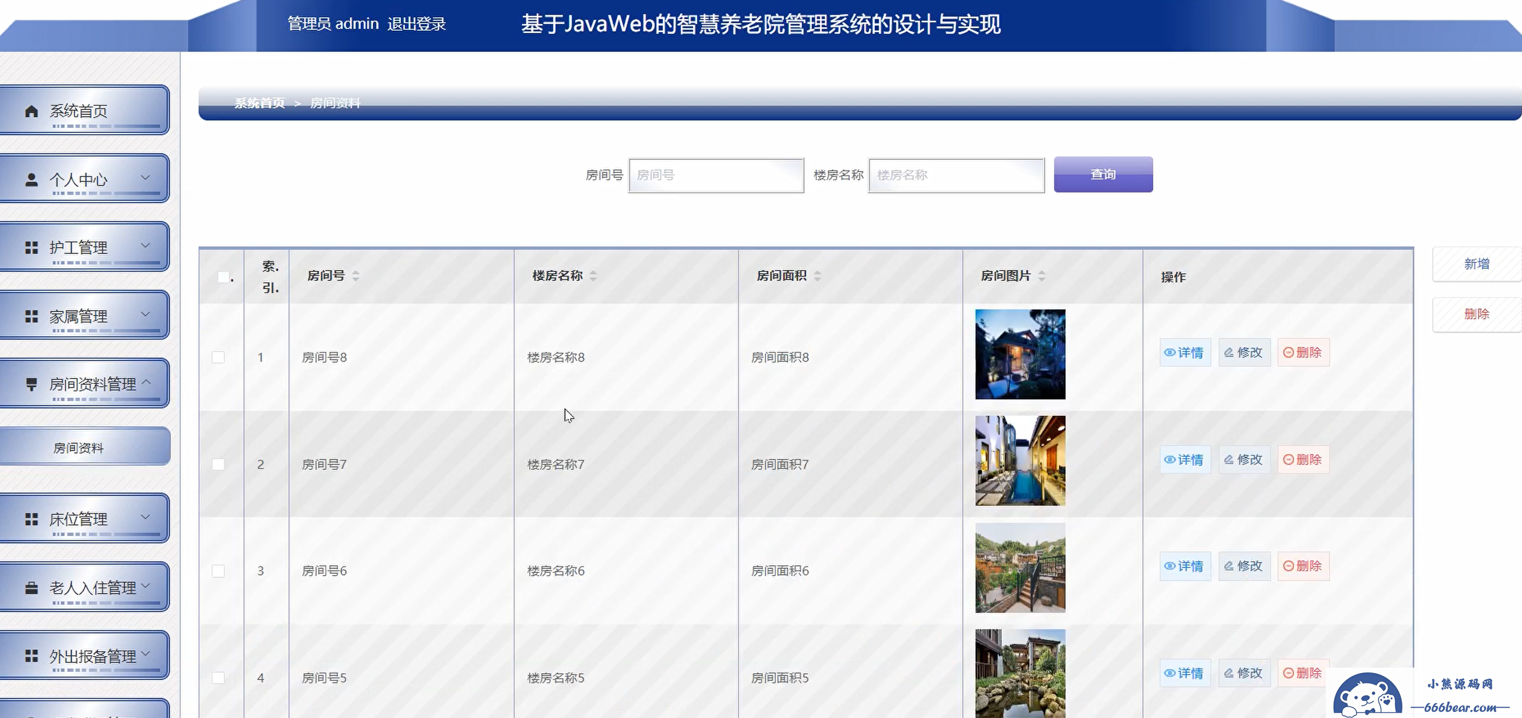The height and width of the screenshot is (718, 1522).
Task: Open the 房间资料 submenu item
Action: tap(84, 447)
